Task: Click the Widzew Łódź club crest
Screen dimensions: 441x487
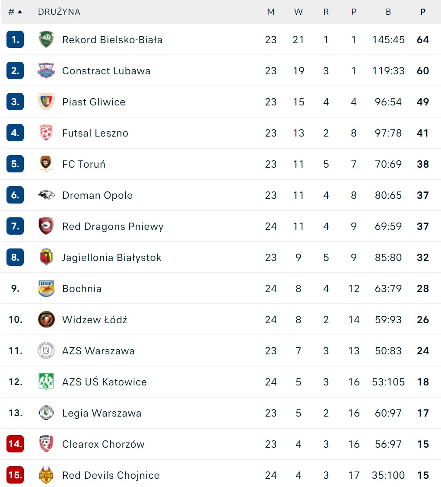Action: (46, 320)
